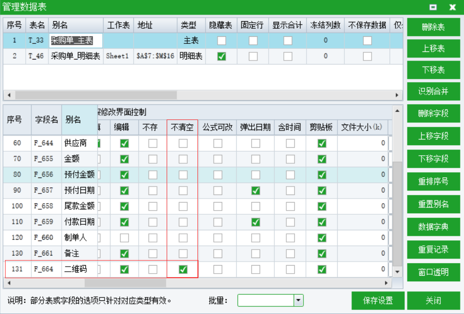The width and height of the screenshot is (464, 314).
Task: Click the 冻结列数 column header
Action: pyautogui.click(x=326, y=25)
